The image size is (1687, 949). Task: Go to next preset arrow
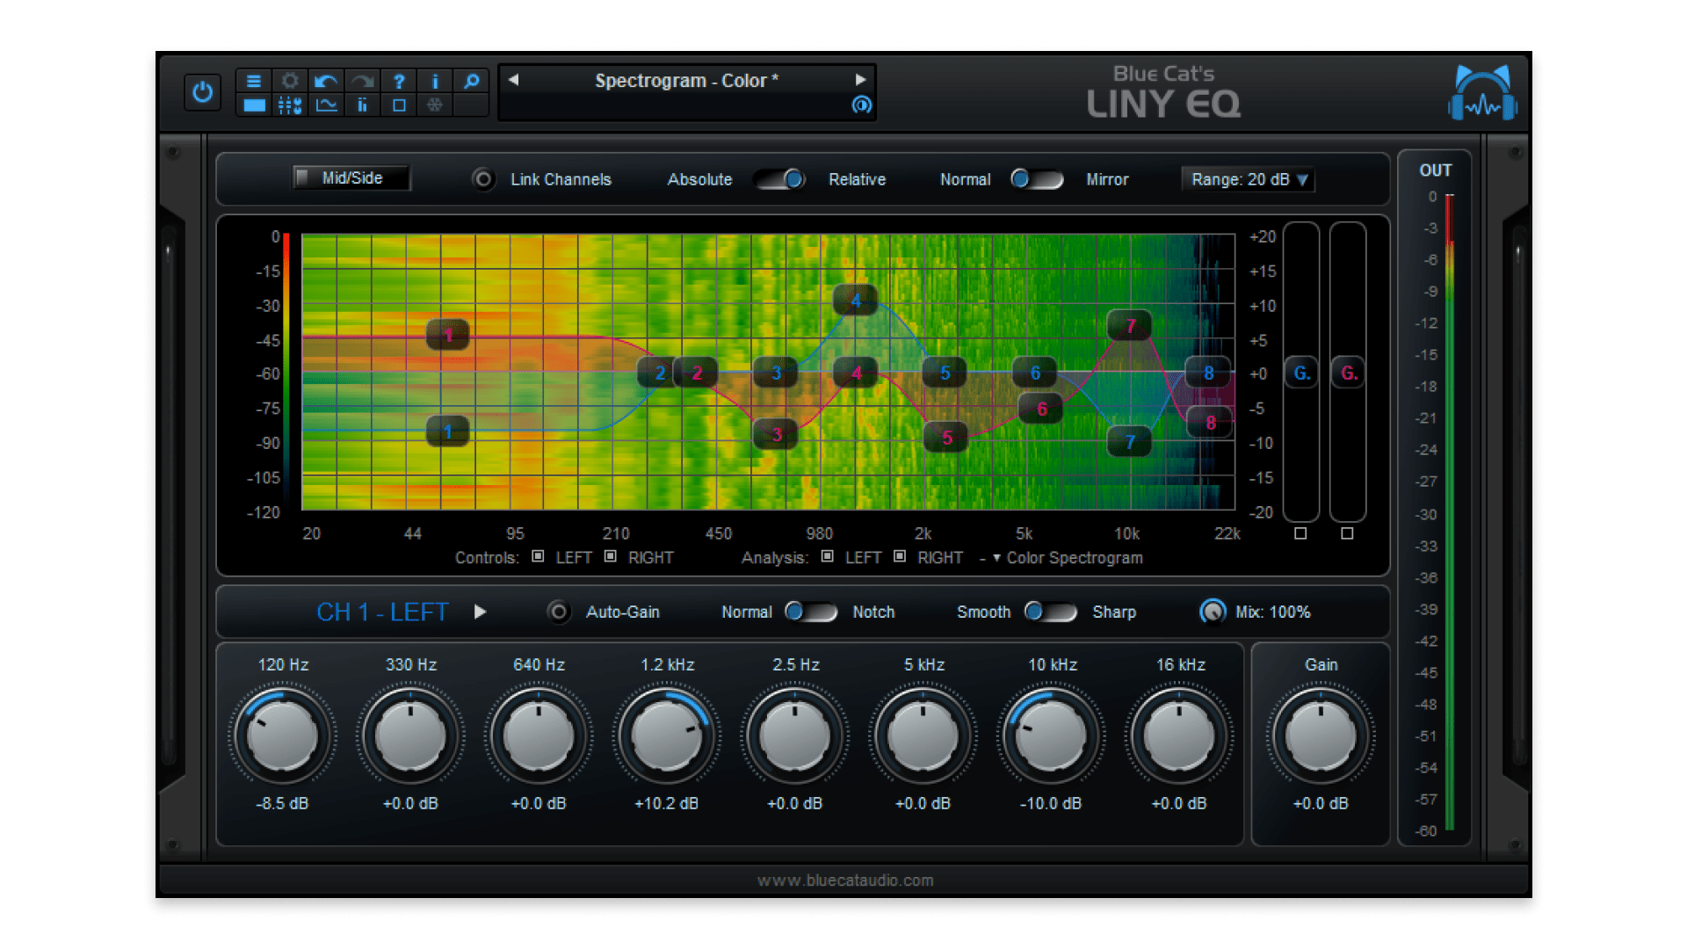point(860,80)
